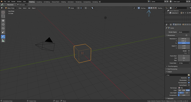Enable the Placeholders checkbox
Image resolution: width=191 pixels, height=102 pixels.
pyautogui.click(x=189, y=80)
